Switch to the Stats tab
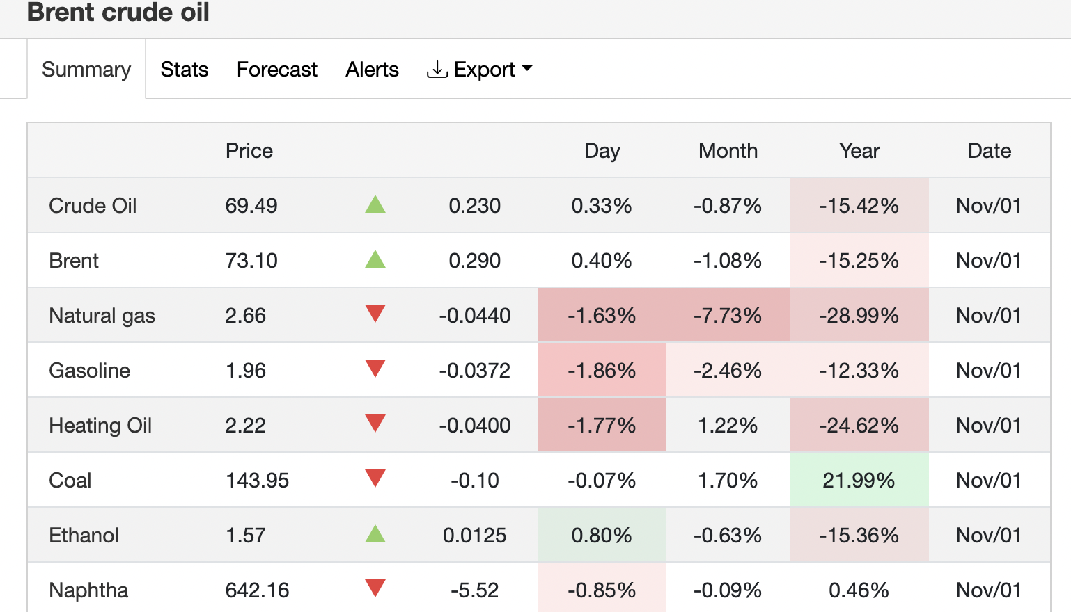 pyautogui.click(x=185, y=70)
